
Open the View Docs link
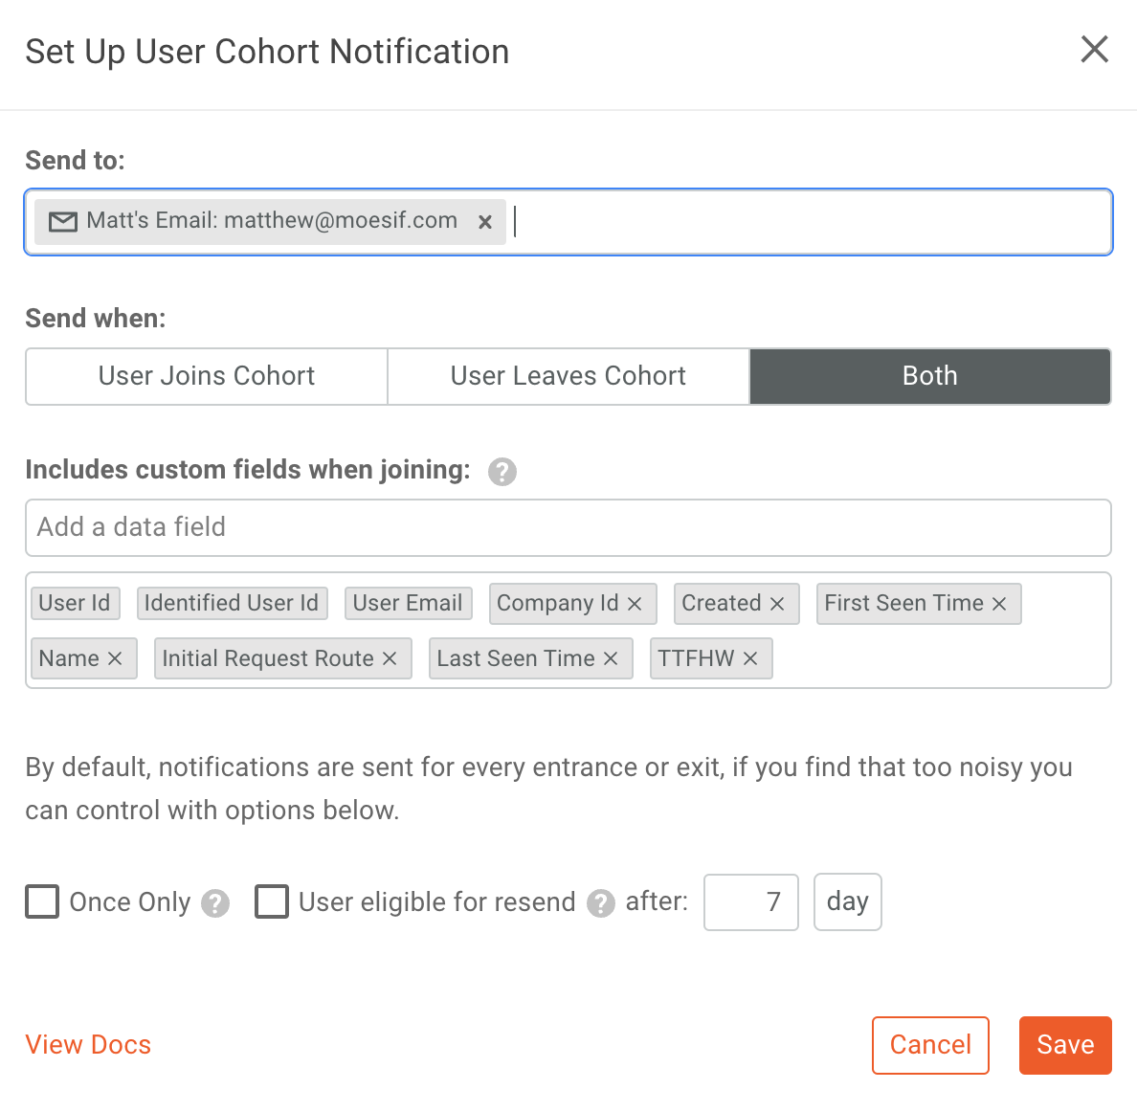coord(88,1045)
